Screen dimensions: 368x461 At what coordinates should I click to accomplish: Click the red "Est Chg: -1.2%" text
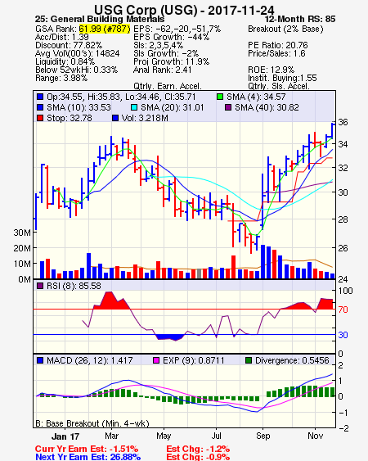(x=198, y=449)
